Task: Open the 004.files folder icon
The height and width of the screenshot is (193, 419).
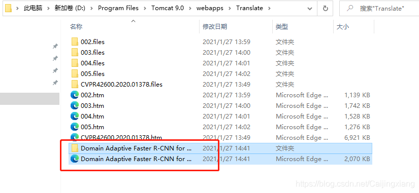Action: pos(75,63)
